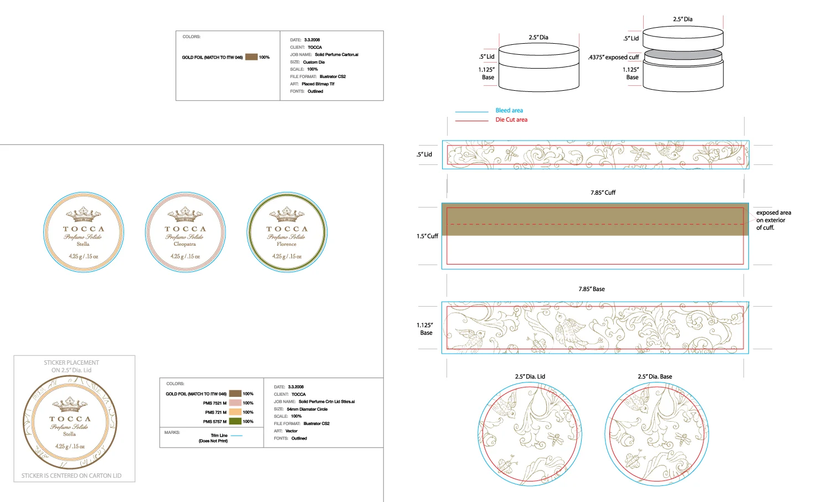Select the PMS 5757 M green swatch
The width and height of the screenshot is (831, 502).
[235, 421]
